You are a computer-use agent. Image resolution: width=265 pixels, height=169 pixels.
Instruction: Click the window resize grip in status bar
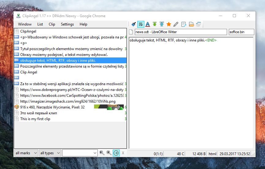pos(253,154)
